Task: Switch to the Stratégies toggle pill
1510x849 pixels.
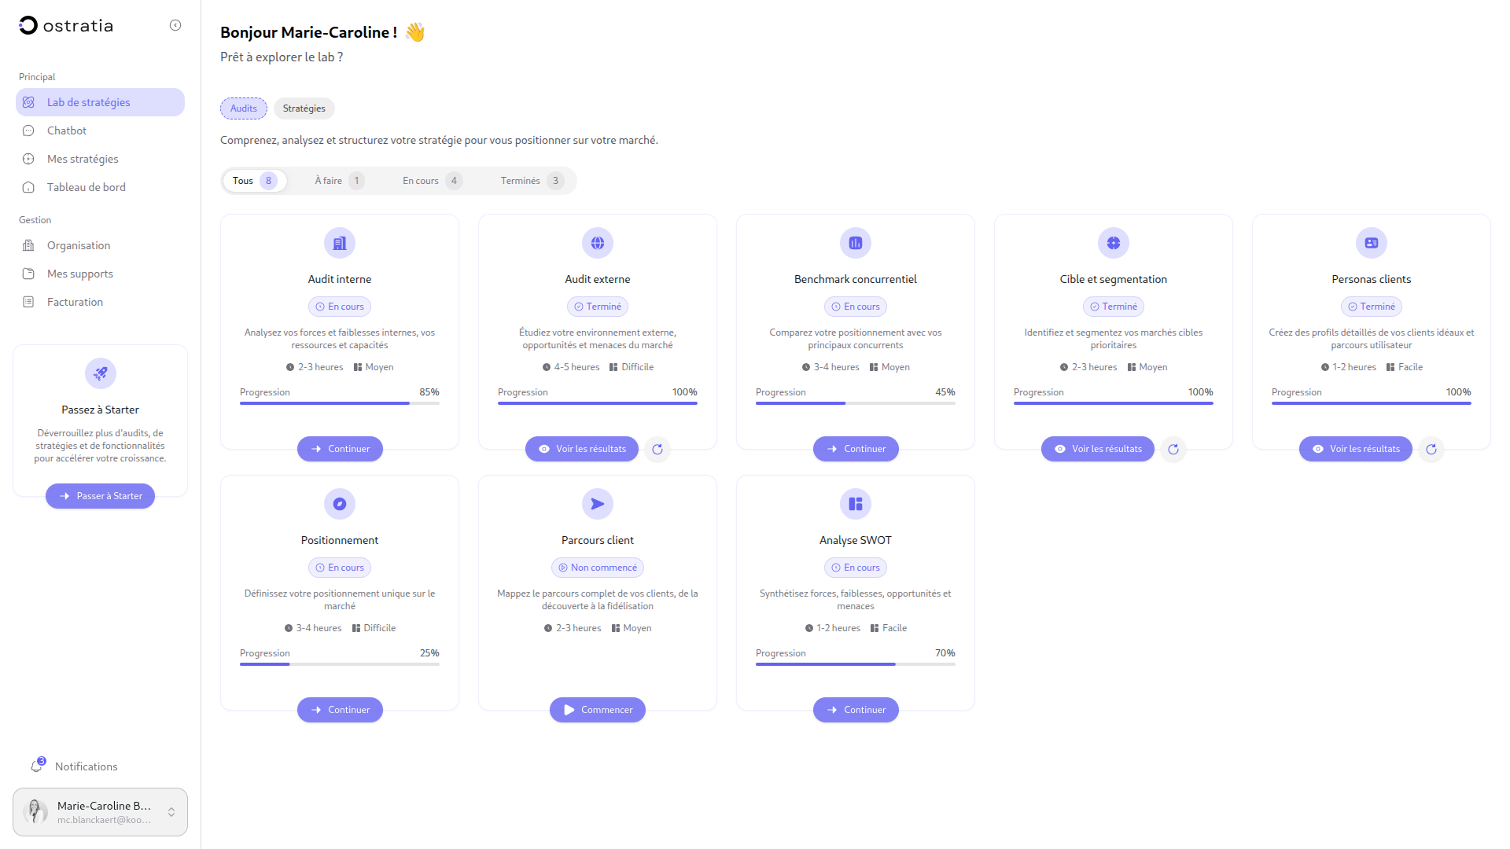Action: (x=304, y=108)
